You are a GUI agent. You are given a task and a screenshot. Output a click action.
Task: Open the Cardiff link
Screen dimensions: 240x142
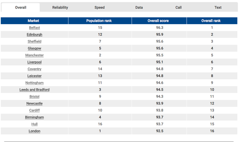click(34, 110)
